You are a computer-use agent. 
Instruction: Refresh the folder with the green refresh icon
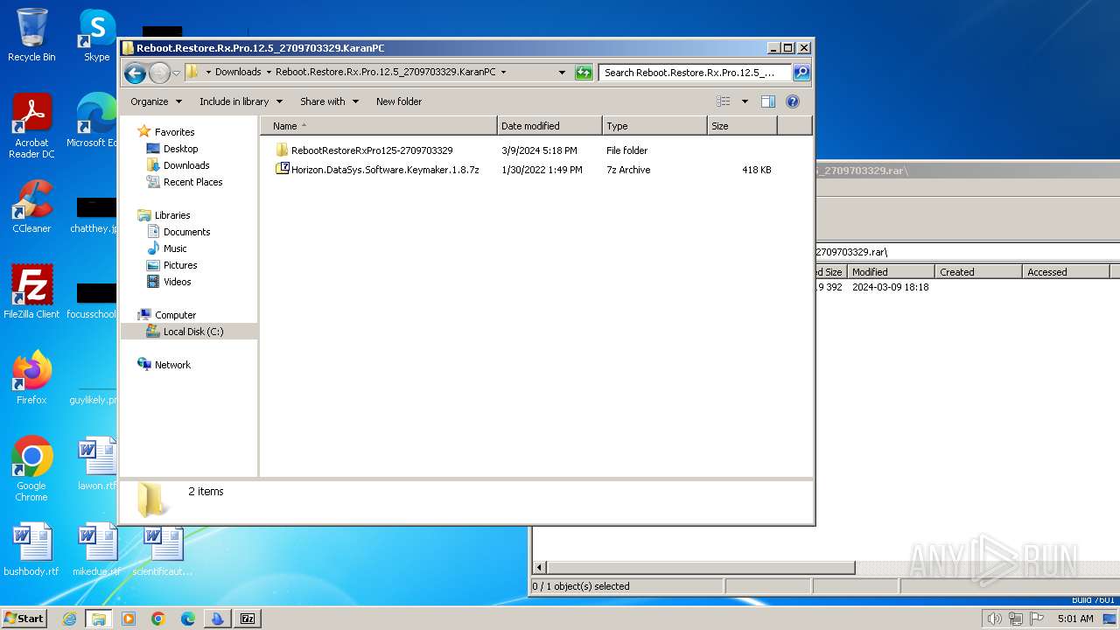tap(584, 73)
